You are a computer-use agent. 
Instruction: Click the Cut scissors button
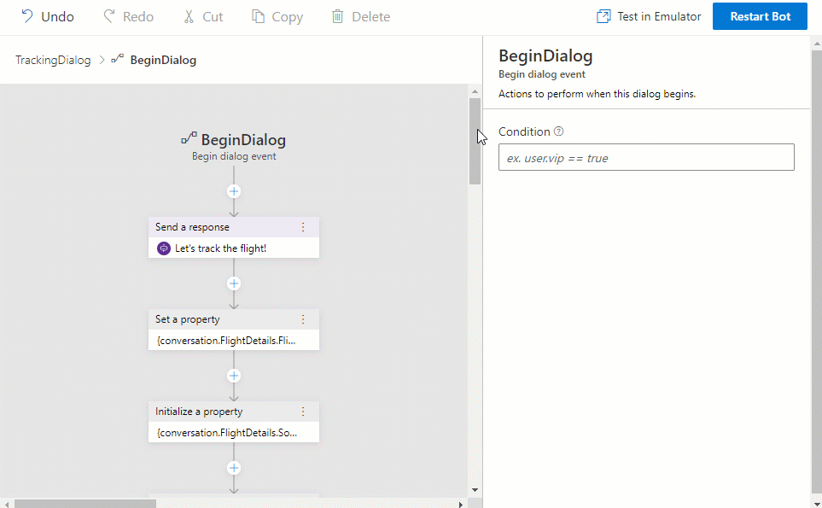(x=202, y=17)
